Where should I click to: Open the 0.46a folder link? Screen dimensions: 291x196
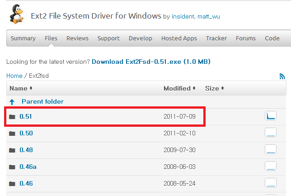tap(28, 167)
